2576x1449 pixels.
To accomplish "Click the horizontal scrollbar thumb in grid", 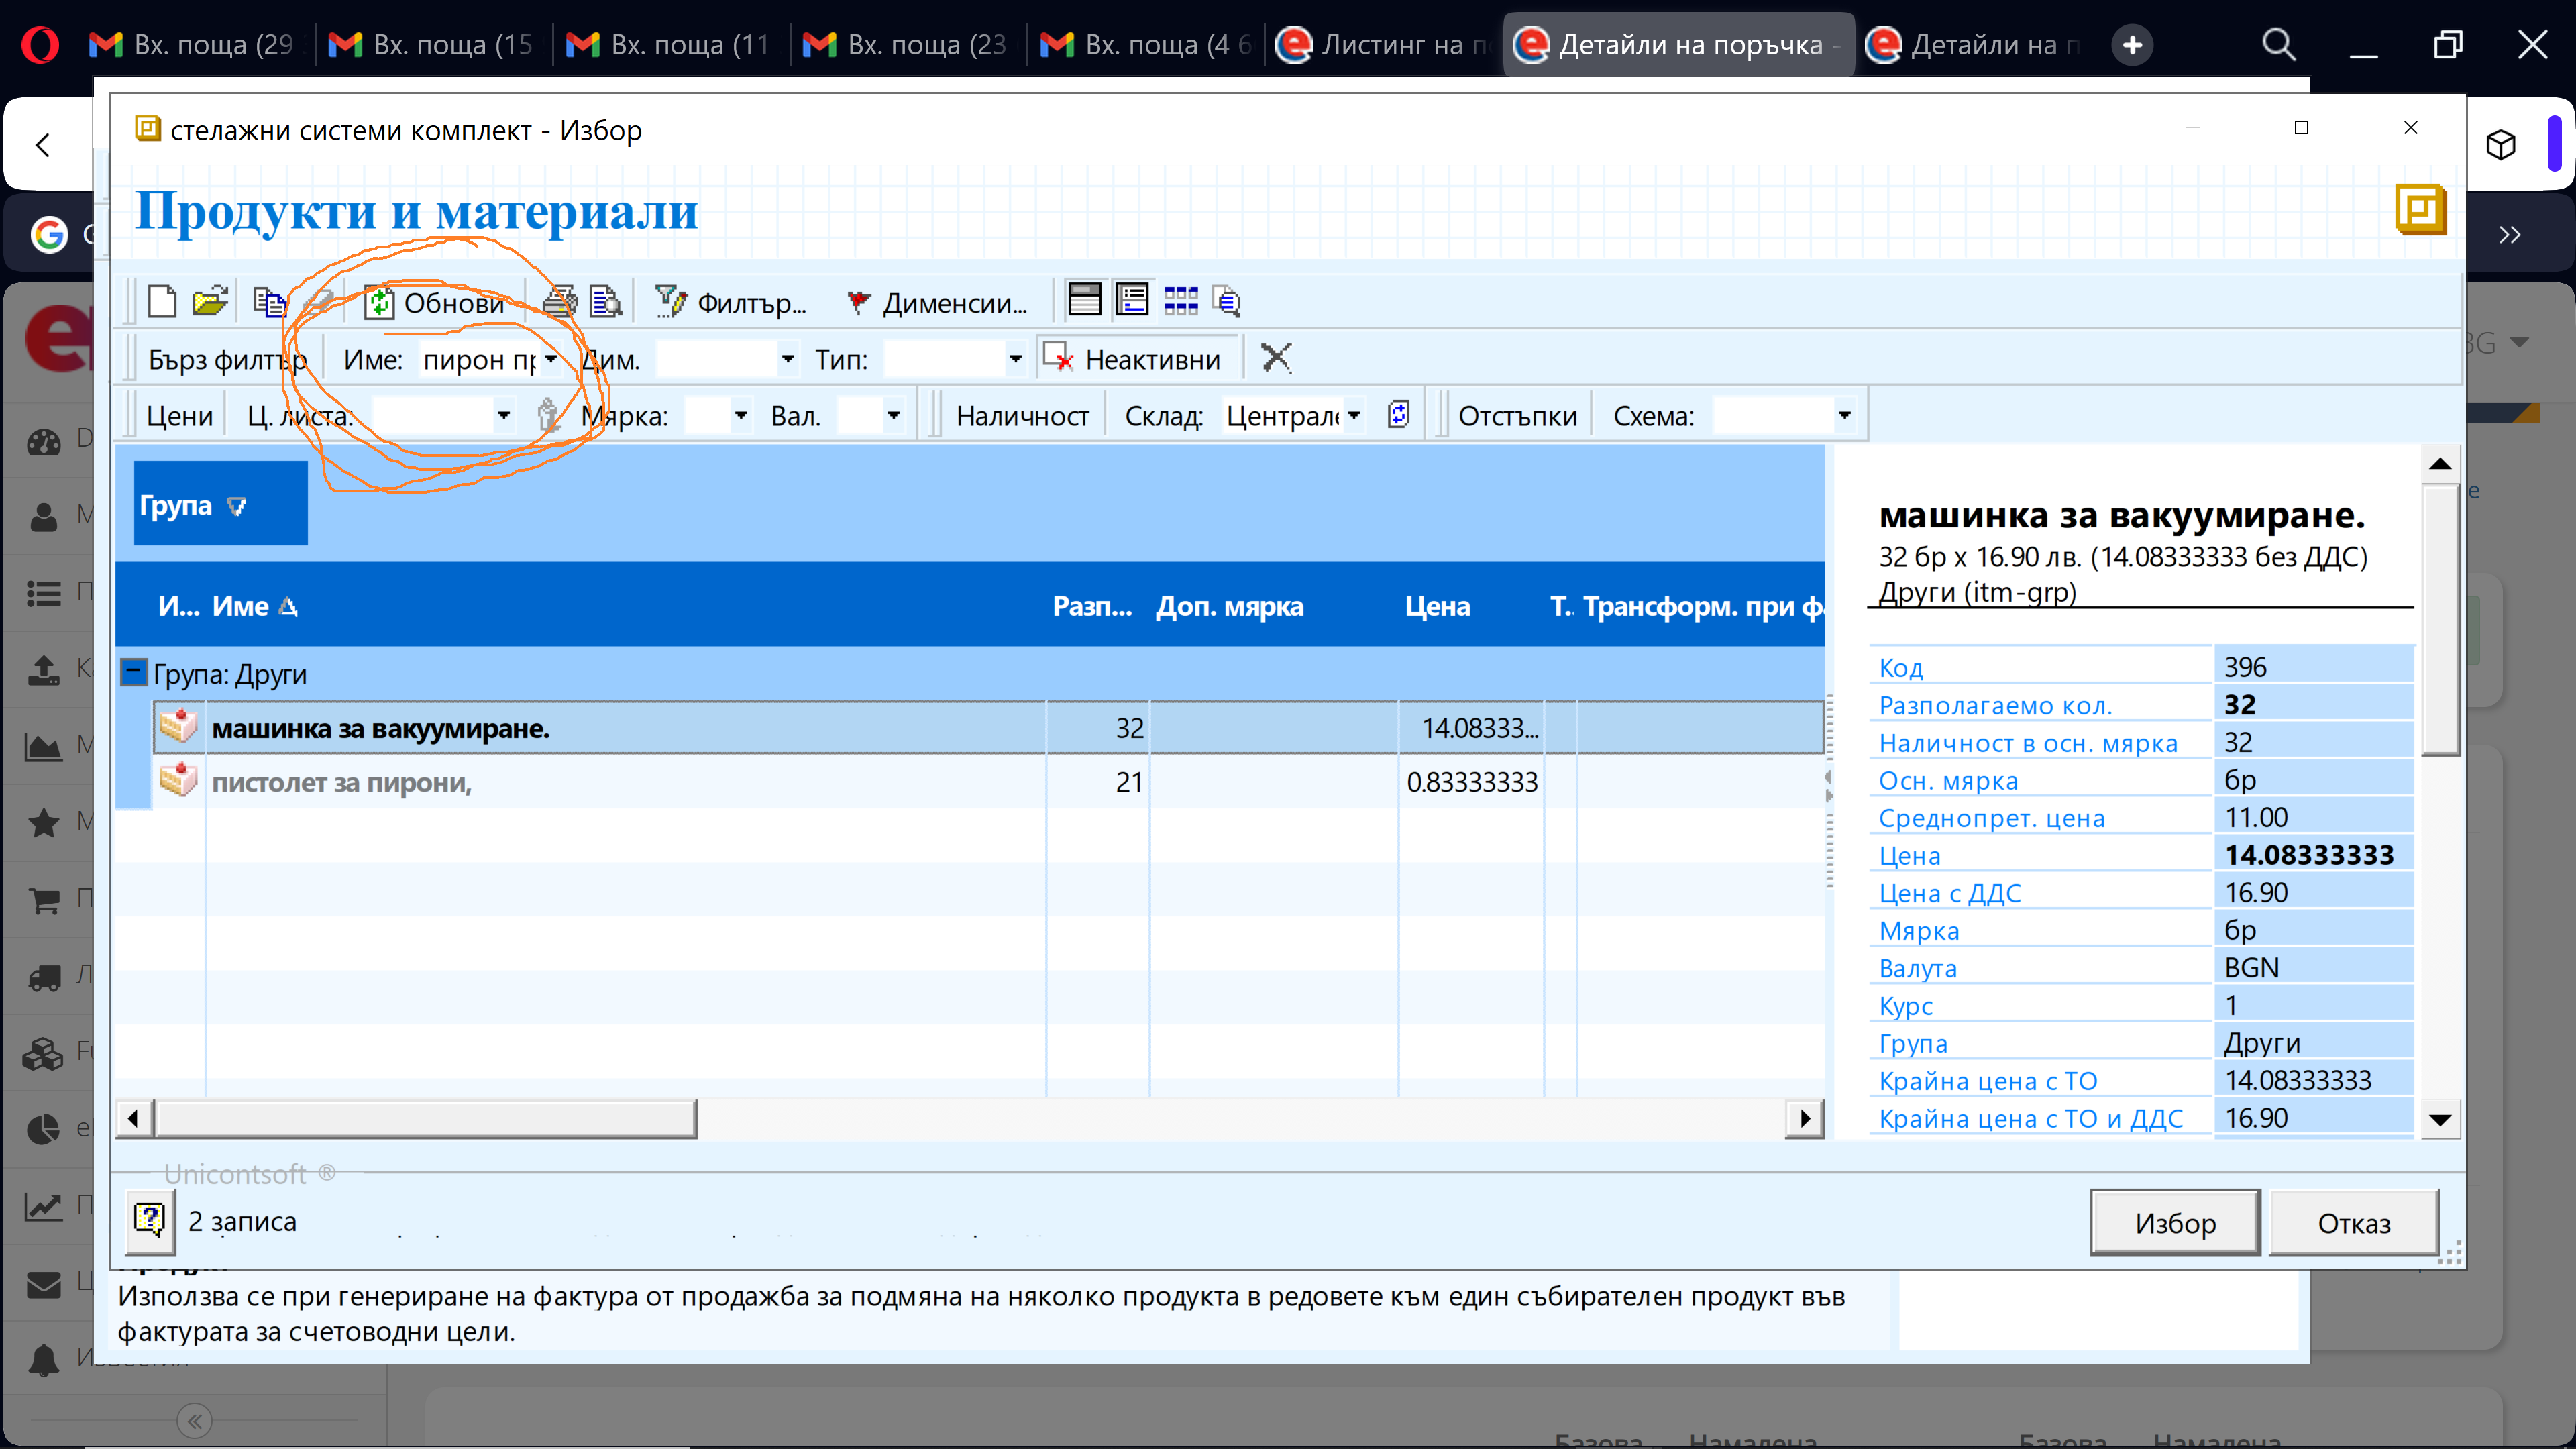I will (425, 1118).
